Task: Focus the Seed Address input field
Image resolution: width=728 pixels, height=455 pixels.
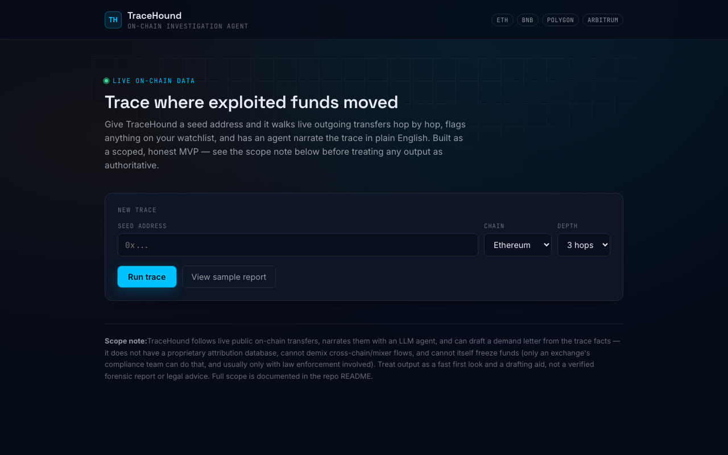Action: coord(298,245)
